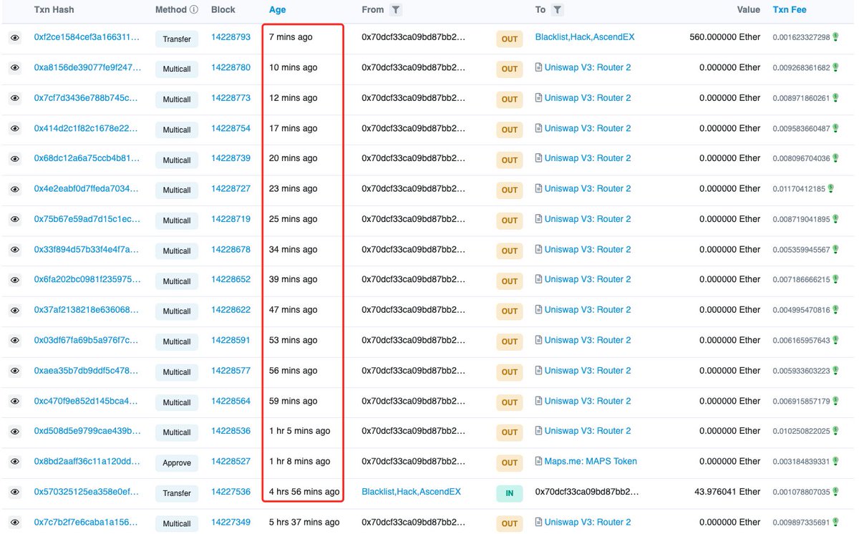Open the From column filter
Screen dimensions: 859x534
[396, 10]
